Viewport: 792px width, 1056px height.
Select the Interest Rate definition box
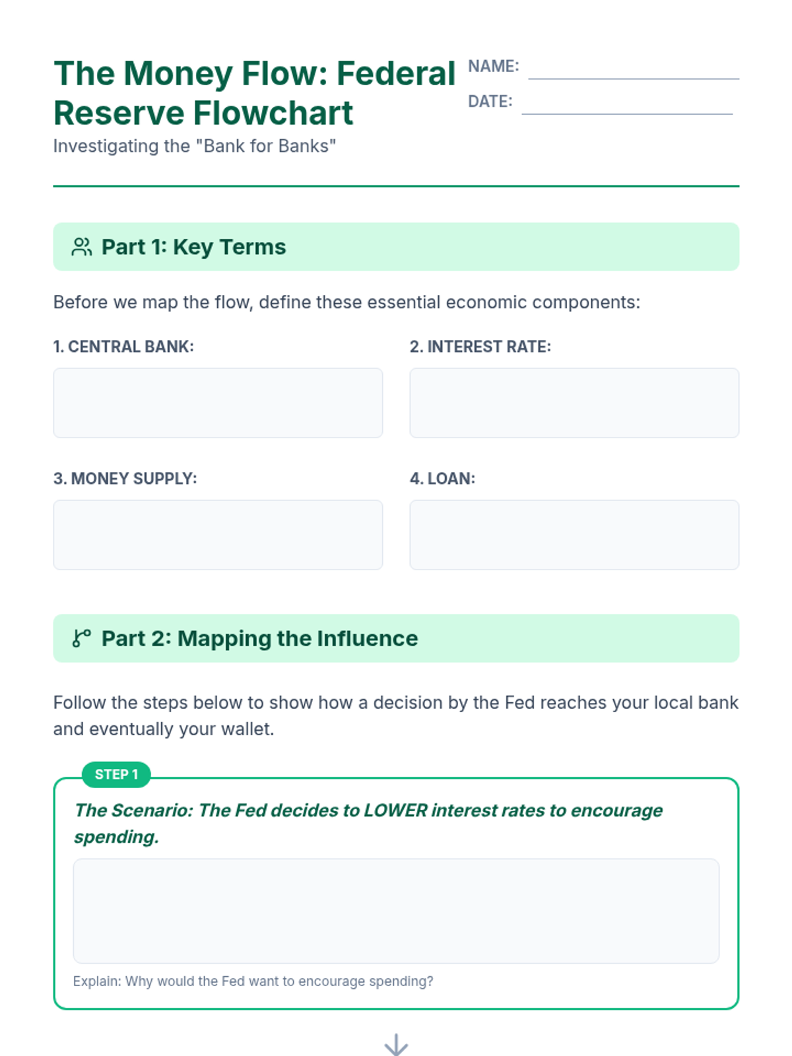click(x=574, y=403)
